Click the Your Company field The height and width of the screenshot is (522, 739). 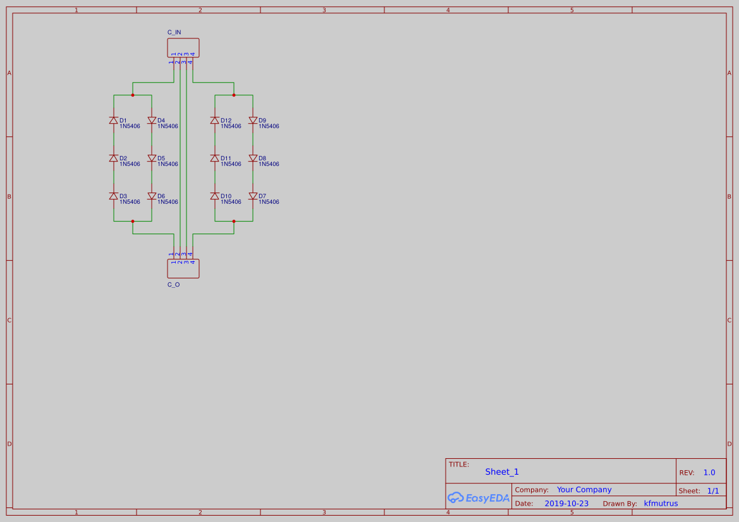[x=583, y=489]
